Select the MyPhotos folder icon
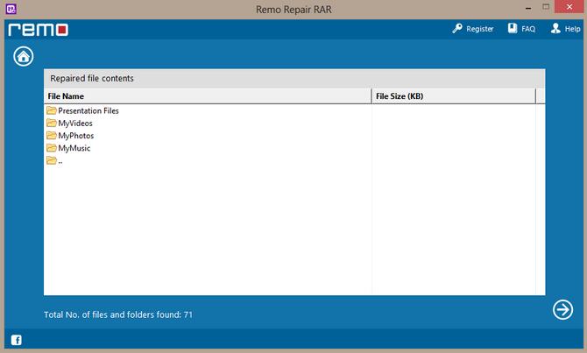This screenshot has height=353, width=587. pyautogui.click(x=52, y=135)
